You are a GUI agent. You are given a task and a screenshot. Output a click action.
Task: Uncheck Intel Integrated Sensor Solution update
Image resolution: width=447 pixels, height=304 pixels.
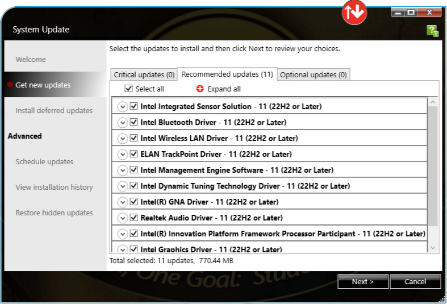click(133, 106)
